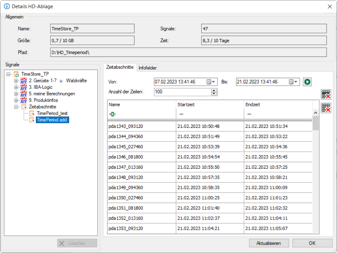Screen dimensions: 337x253
Task: Click the Name column text filter icon
Action: (x=112, y=114)
